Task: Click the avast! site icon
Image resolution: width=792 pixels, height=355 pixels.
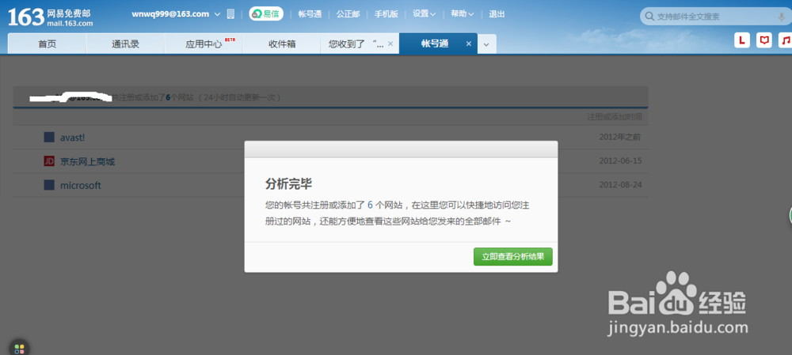Action: [49, 137]
